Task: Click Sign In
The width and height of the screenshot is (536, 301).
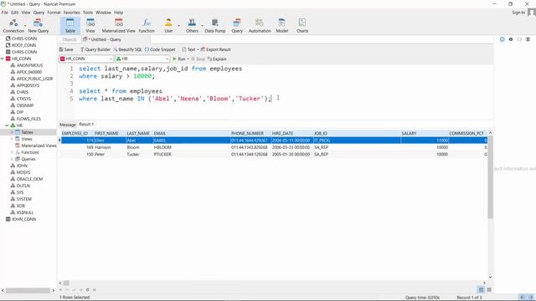Action: tap(518, 13)
